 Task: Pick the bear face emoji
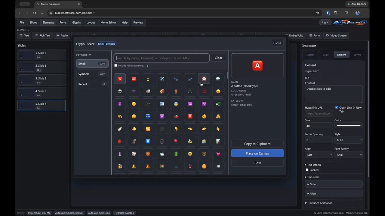click(x=204, y=154)
